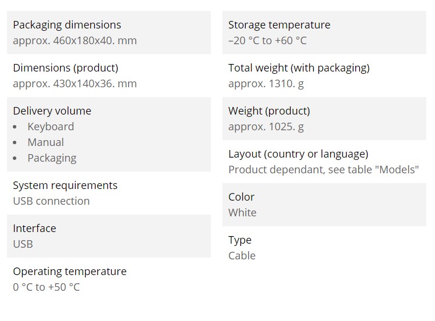Click the Color heading

tap(241, 197)
